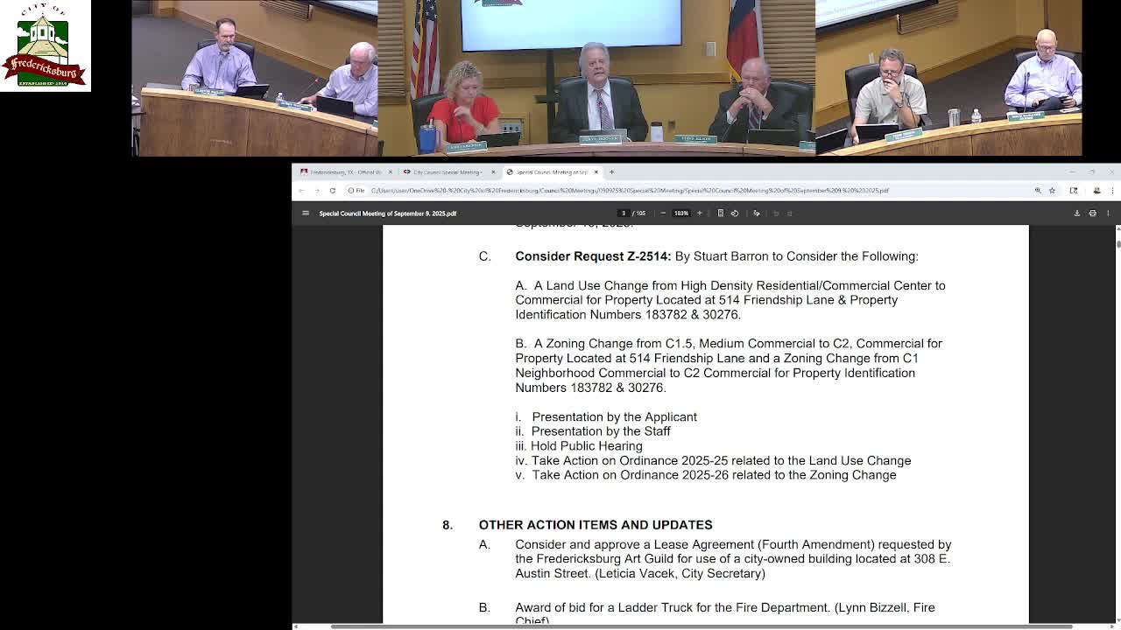Viewport: 1121px width, 630px height.
Task: Open the fit-to-page control
Action: pyautogui.click(x=720, y=213)
